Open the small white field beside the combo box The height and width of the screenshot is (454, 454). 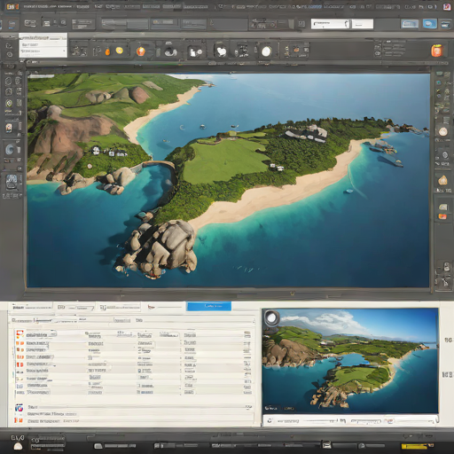[363, 24]
